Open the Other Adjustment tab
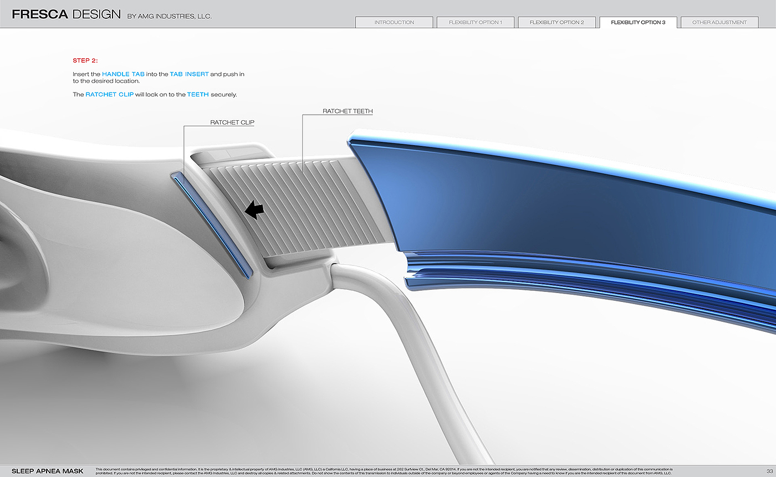The image size is (776, 477). coord(719,23)
